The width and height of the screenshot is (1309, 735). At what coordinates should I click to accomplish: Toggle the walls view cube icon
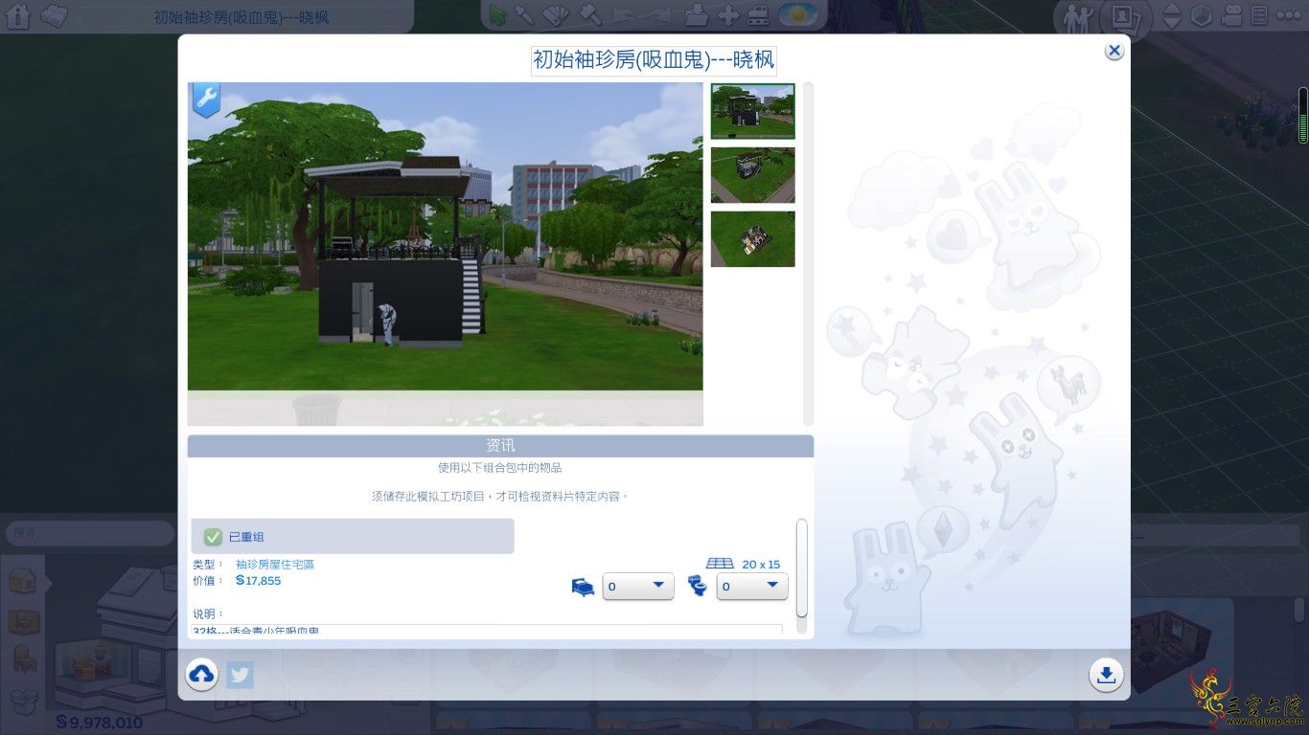1202,16
